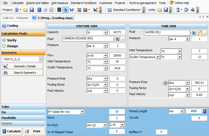This screenshot has height=136, width=209.
Task: Click the document export icon after the S icon
Action: tap(186, 10)
